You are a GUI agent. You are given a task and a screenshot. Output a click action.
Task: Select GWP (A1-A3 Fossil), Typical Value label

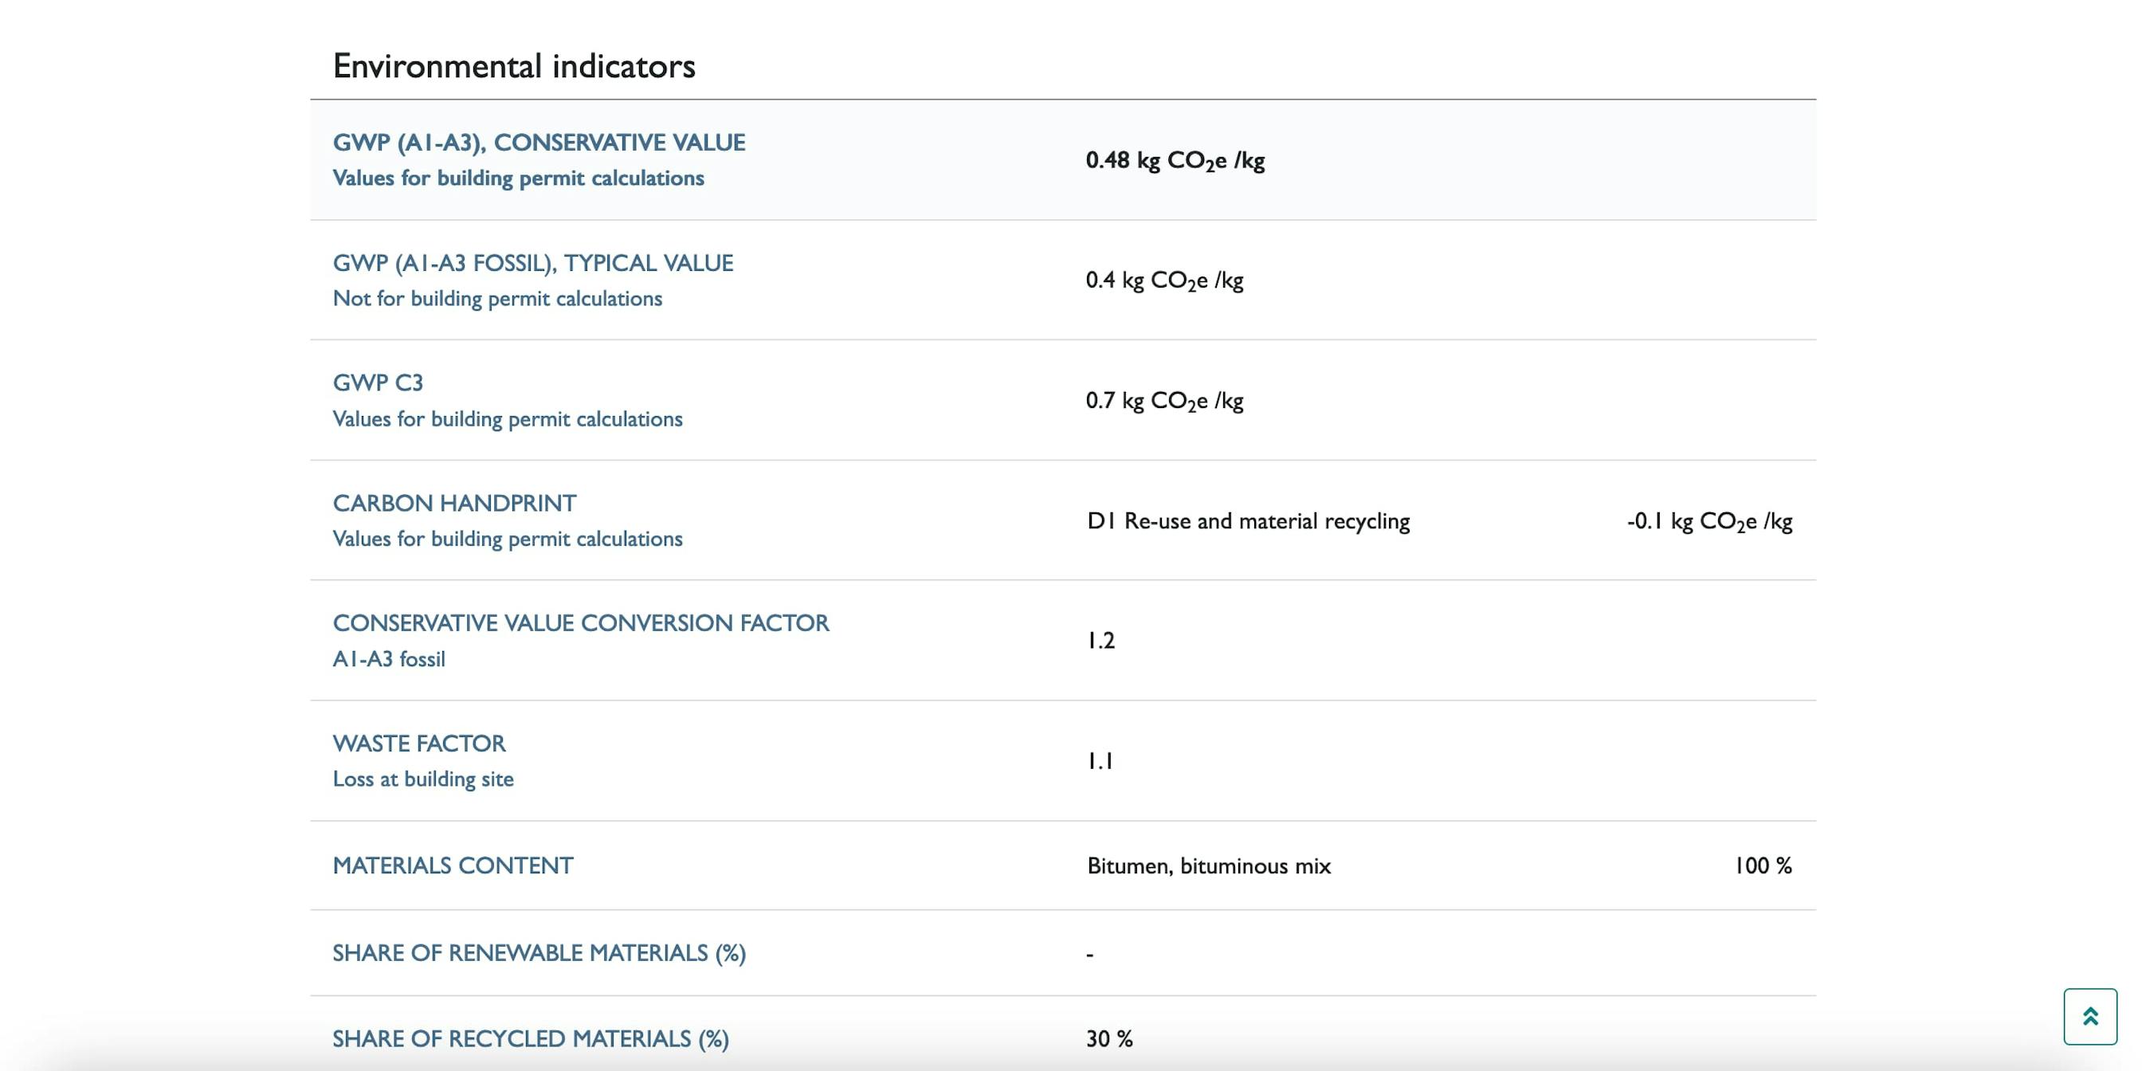(532, 263)
